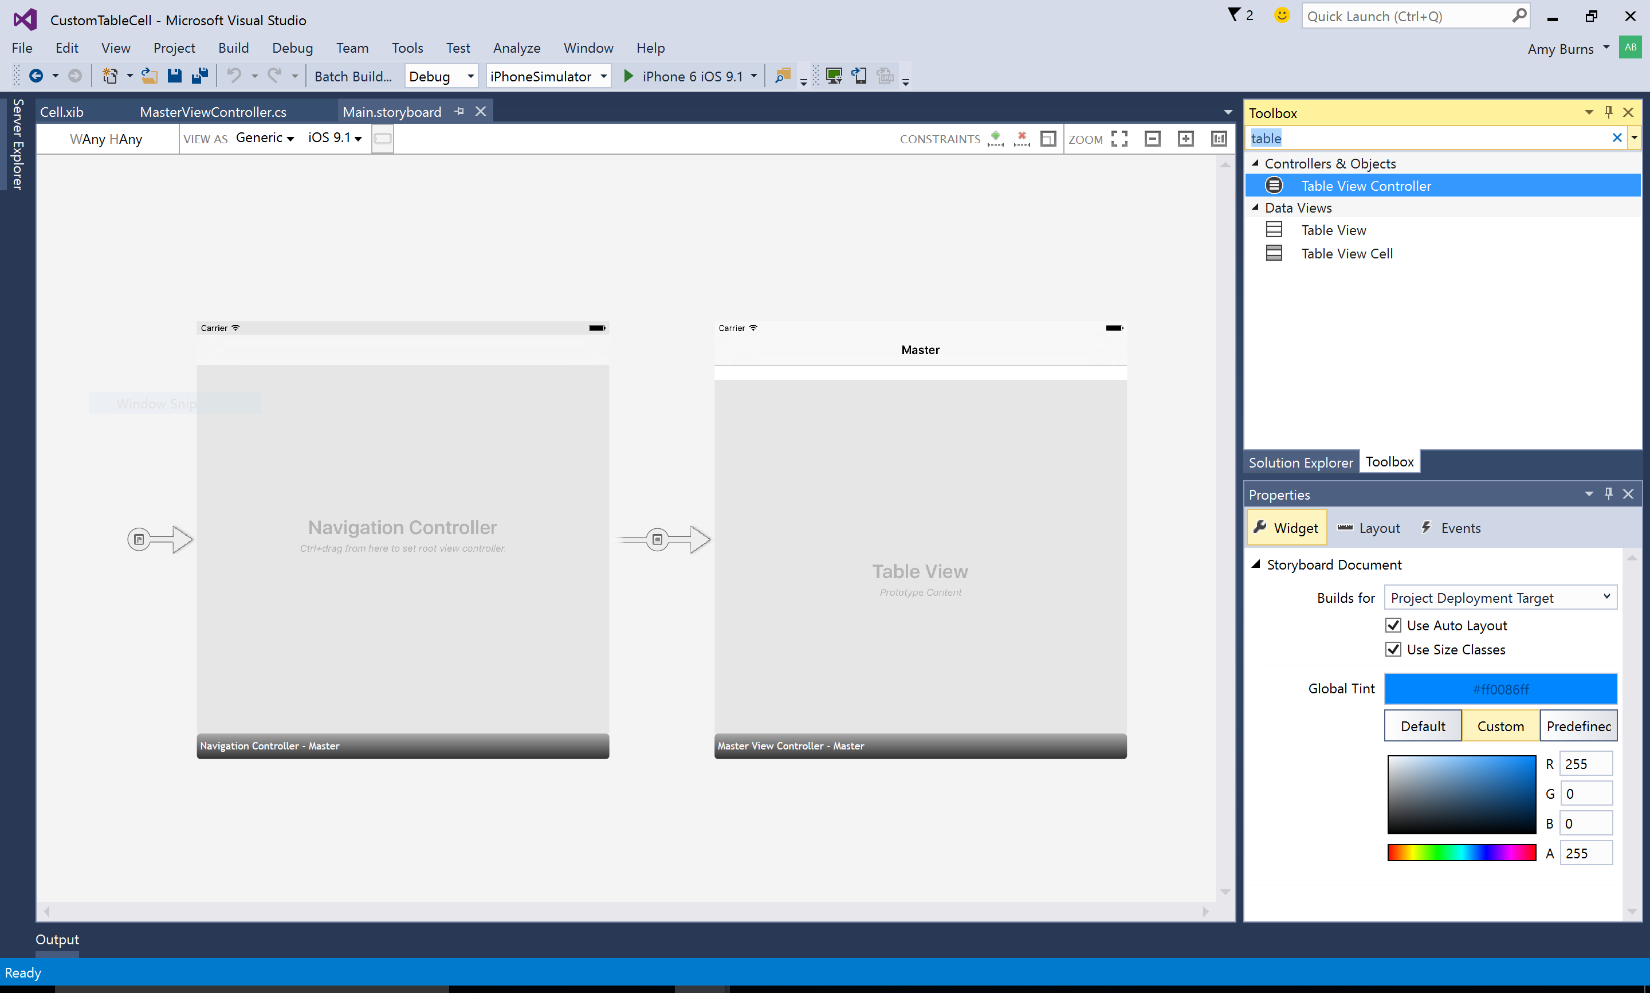Click the actual-size zoom icon
1650x993 pixels.
(x=1219, y=139)
